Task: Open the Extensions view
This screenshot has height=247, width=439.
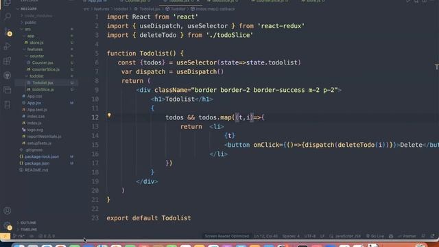Action: 8,61
